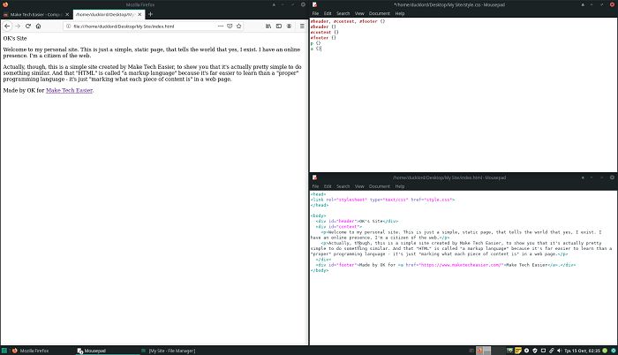The height and width of the screenshot is (355, 618).
Task: Click the index.html Mousepad window icon
Action: pyautogui.click(x=314, y=177)
